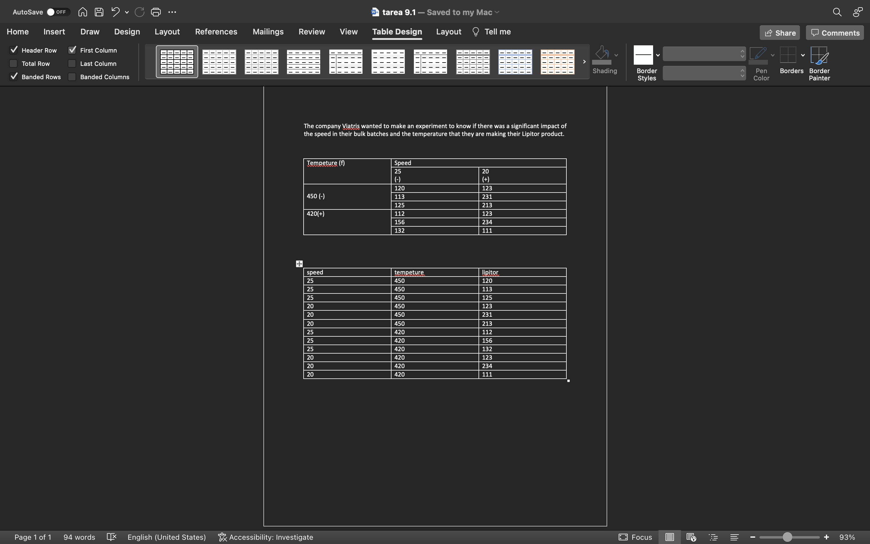Image resolution: width=870 pixels, height=544 pixels.
Task: Click the Pen Color icon
Action: click(758, 55)
